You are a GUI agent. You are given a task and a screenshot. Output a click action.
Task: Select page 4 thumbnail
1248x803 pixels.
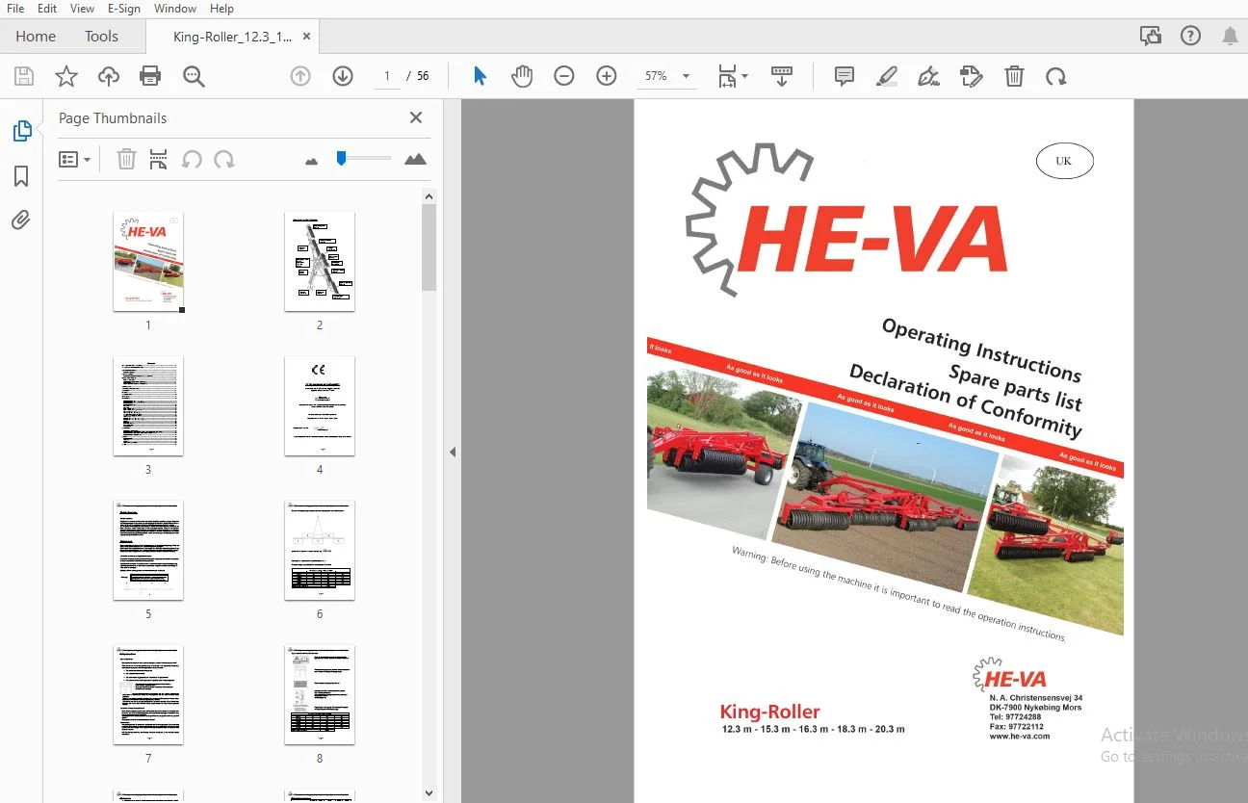click(x=320, y=405)
